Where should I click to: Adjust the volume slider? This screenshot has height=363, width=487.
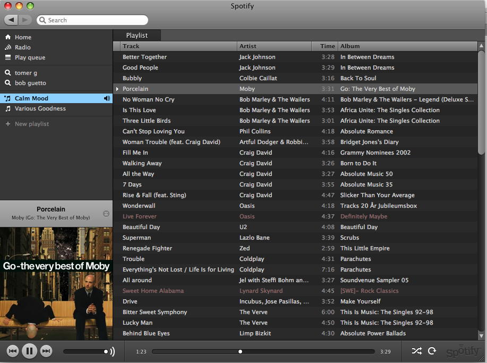[x=86, y=351]
